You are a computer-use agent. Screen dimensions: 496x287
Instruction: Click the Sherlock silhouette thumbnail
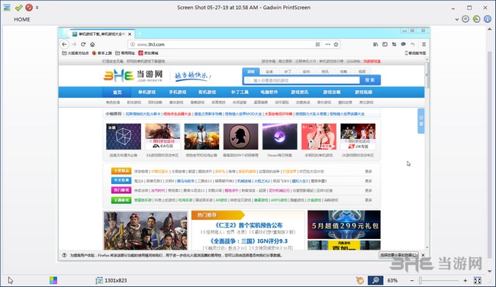[240, 137]
